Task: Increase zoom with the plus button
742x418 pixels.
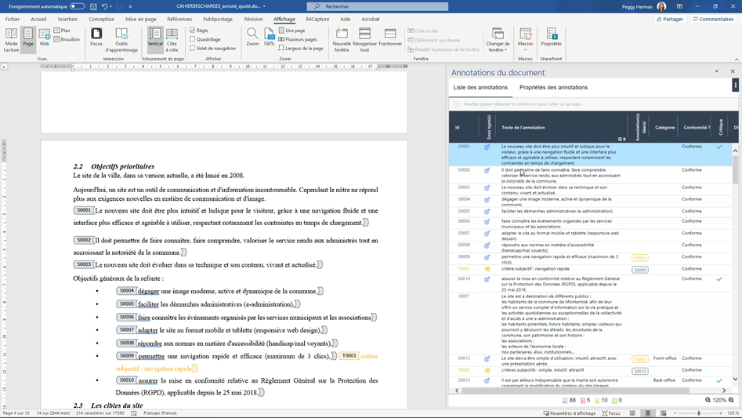Action: (721, 413)
